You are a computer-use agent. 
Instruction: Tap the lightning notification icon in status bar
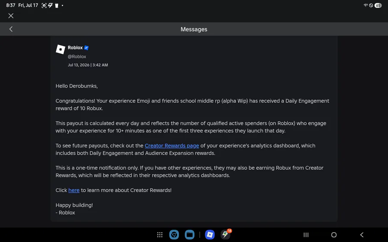tap(50, 6)
